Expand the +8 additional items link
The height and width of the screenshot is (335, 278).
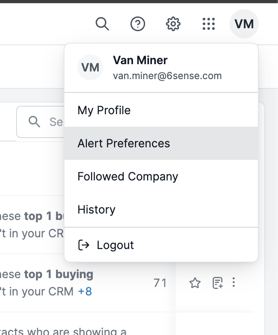[85, 291]
